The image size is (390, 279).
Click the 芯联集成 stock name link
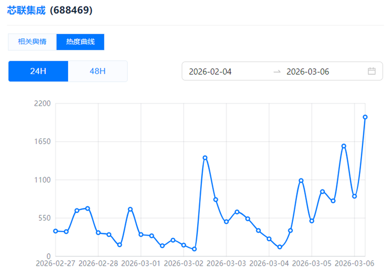pos(26,10)
